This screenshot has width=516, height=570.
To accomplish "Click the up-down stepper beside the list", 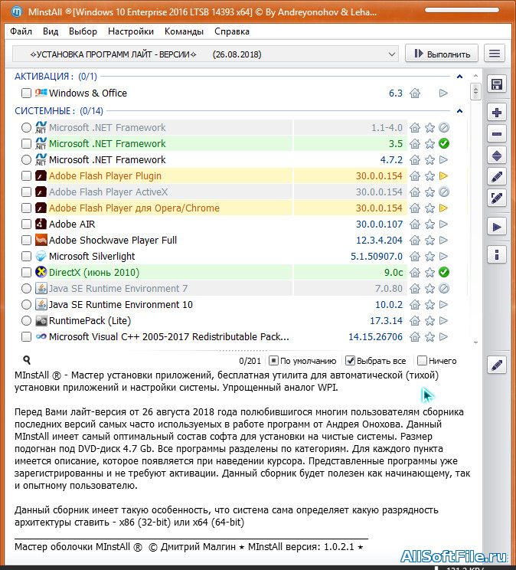I will pyautogui.click(x=475, y=91).
